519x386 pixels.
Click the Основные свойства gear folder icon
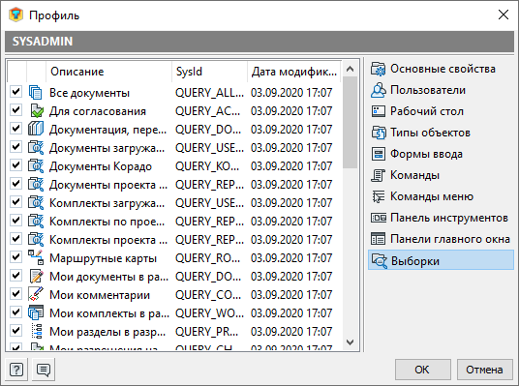[x=378, y=69]
